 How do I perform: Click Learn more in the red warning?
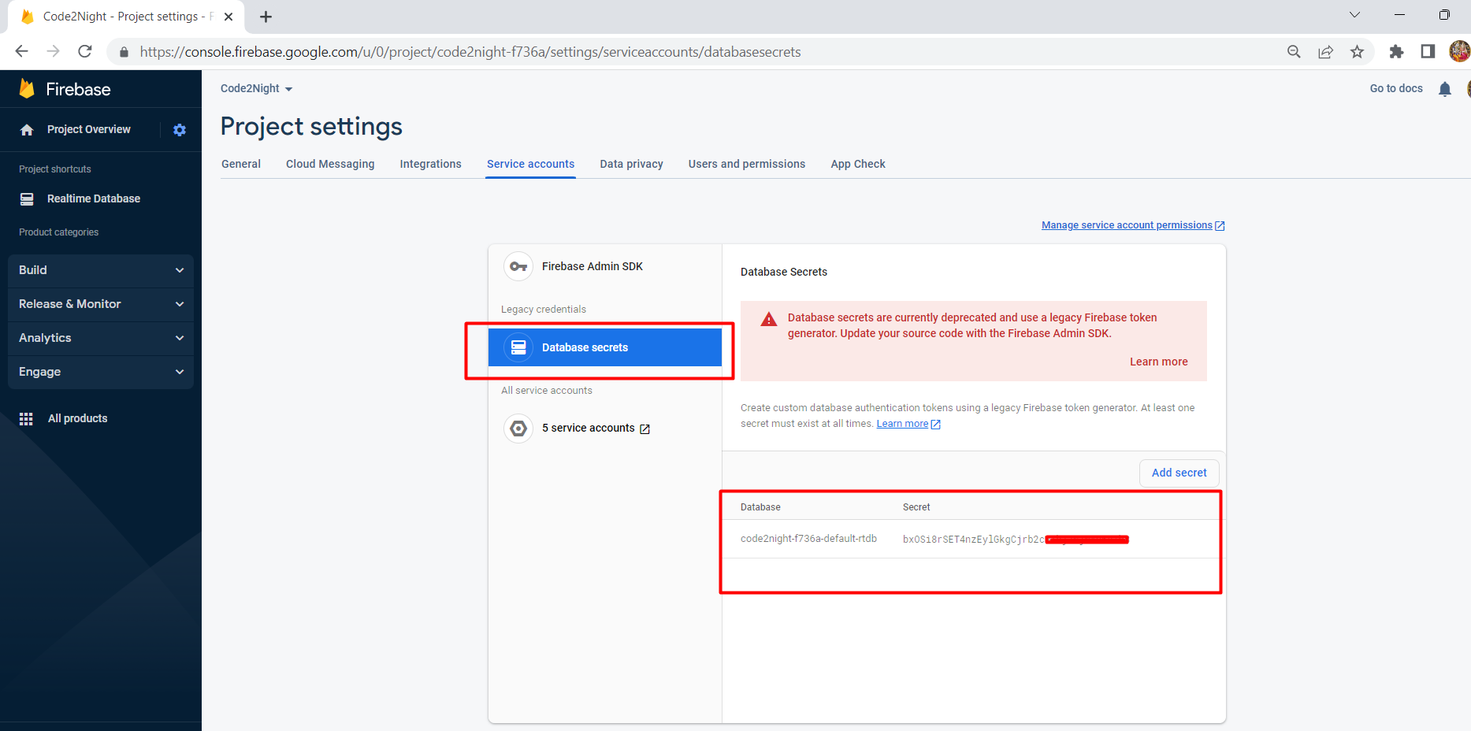1159,362
